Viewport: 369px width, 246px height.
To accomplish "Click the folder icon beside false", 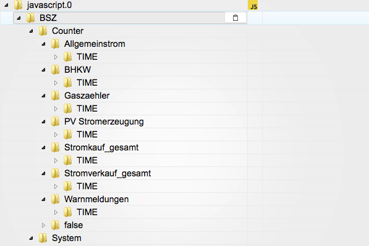I will pos(55,225).
